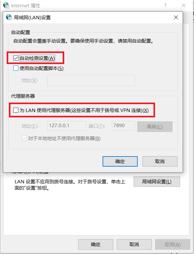The width and height of the screenshot is (194, 254).
Task: Toggle 对于本地地址不使用代理服务器(B) checkbox
Action: 24,138
